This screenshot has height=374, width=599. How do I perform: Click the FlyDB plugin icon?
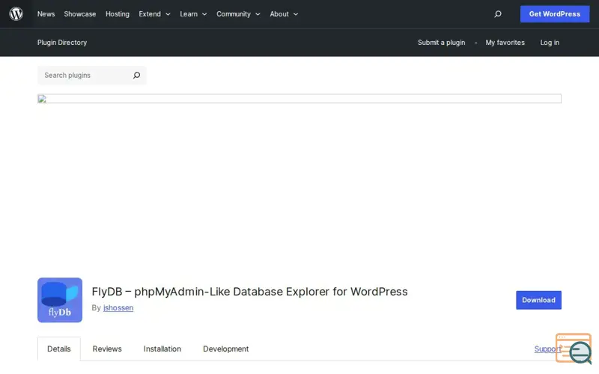pyautogui.click(x=60, y=300)
